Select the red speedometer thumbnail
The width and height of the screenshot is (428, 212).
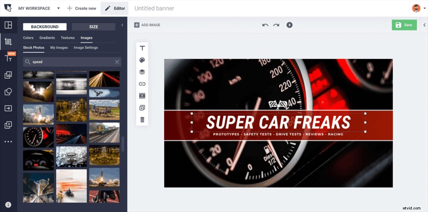click(38, 137)
